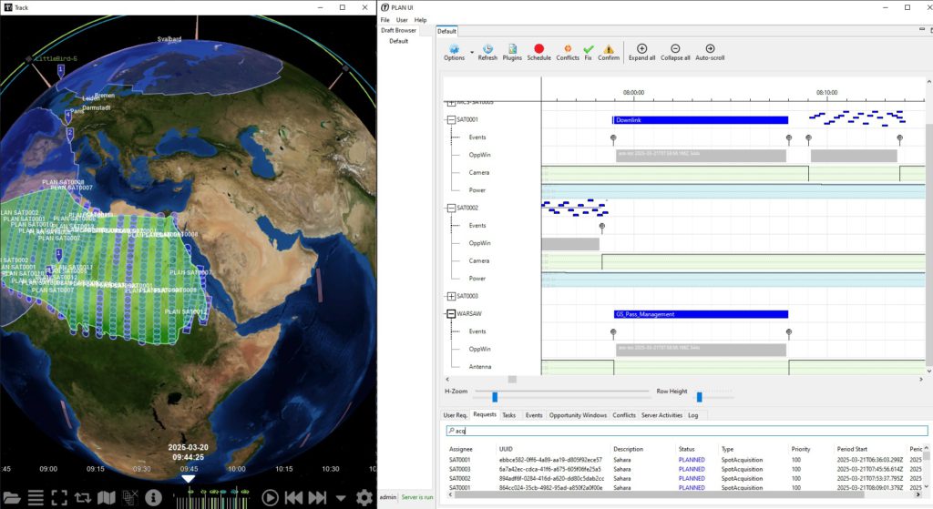Open the File menu

(385, 19)
